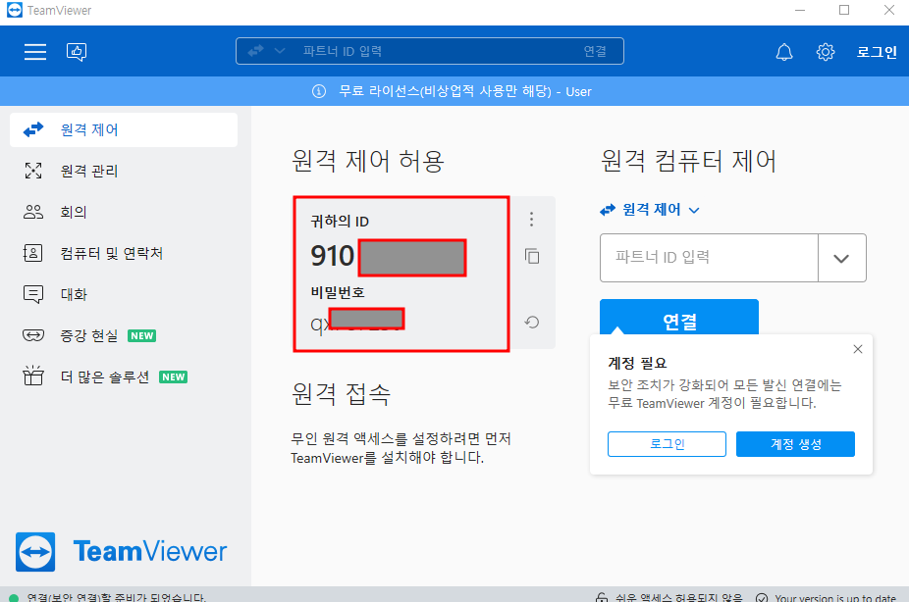Click the 원격 접속 heading
This screenshot has width=909, height=602.
click(x=341, y=394)
